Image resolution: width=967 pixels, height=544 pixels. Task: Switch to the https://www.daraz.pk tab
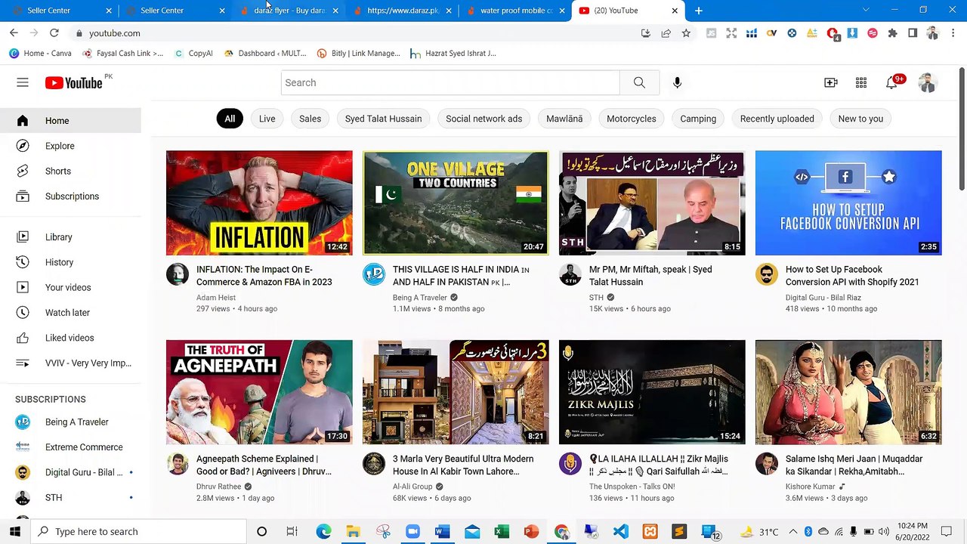(403, 11)
